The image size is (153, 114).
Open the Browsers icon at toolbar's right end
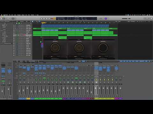151,19
